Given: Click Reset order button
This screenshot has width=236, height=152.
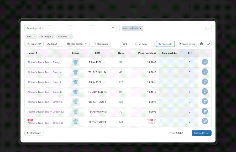Looking at the screenshot, I should point(34,133).
